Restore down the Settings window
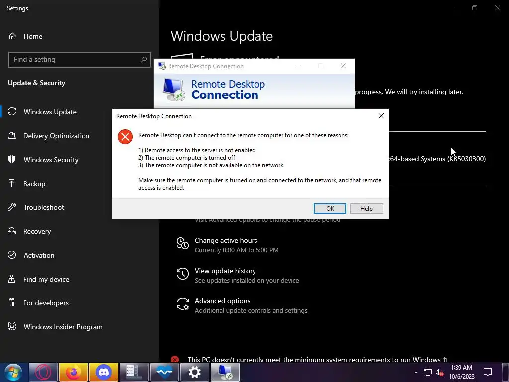The image size is (509, 382). coord(475,8)
